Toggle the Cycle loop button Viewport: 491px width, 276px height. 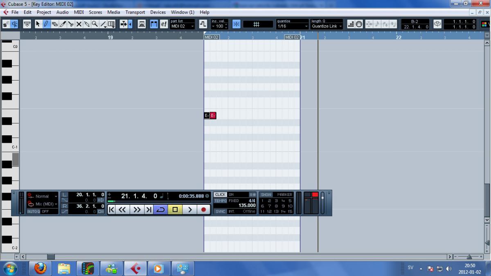[x=161, y=210]
